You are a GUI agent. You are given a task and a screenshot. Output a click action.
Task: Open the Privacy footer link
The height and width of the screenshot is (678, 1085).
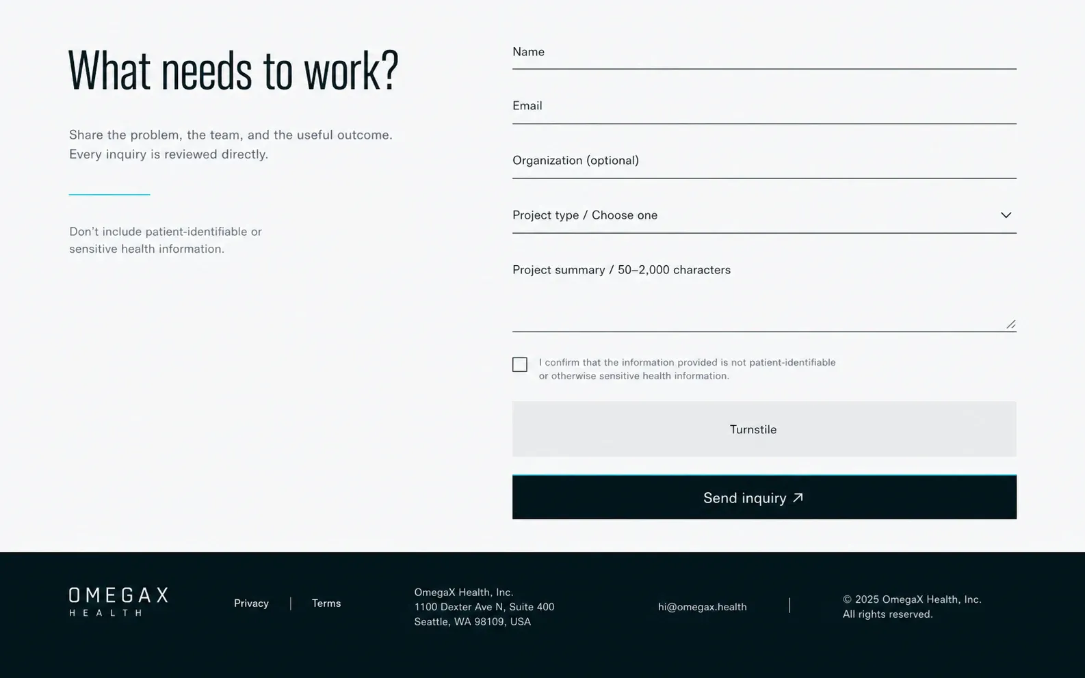pyautogui.click(x=251, y=604)
